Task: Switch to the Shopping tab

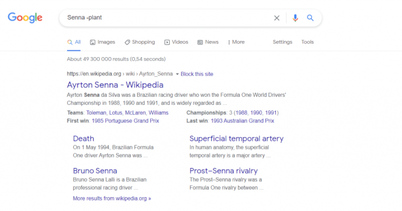Action: 140,42
